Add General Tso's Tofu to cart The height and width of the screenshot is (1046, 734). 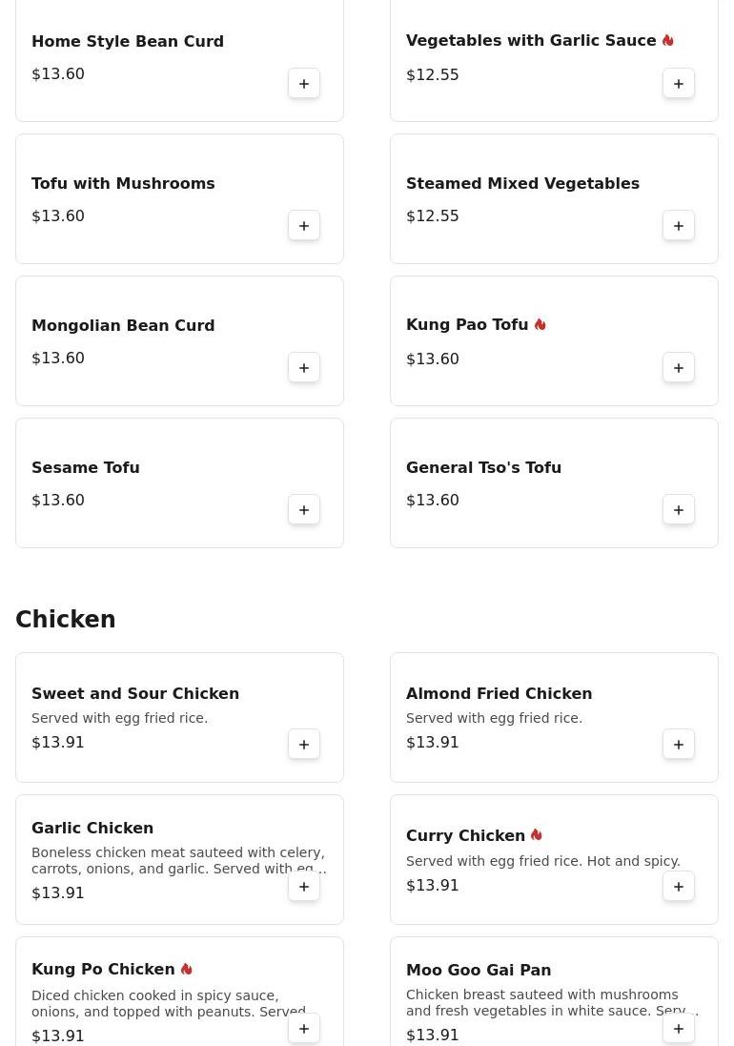coord(679,510)
